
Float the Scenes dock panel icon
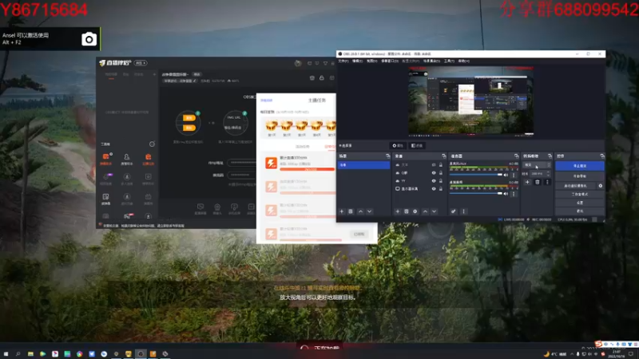point(387,156)
